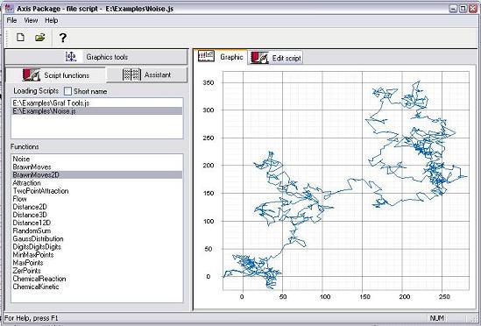Screen dimensions: 481x326
Task: Click the Edit script tab icon
Action: tap(259, 58)
